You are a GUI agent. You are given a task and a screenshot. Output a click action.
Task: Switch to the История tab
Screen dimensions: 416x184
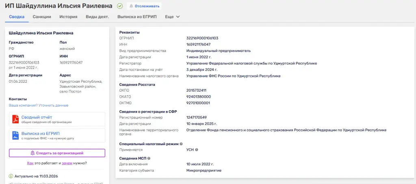68,17
